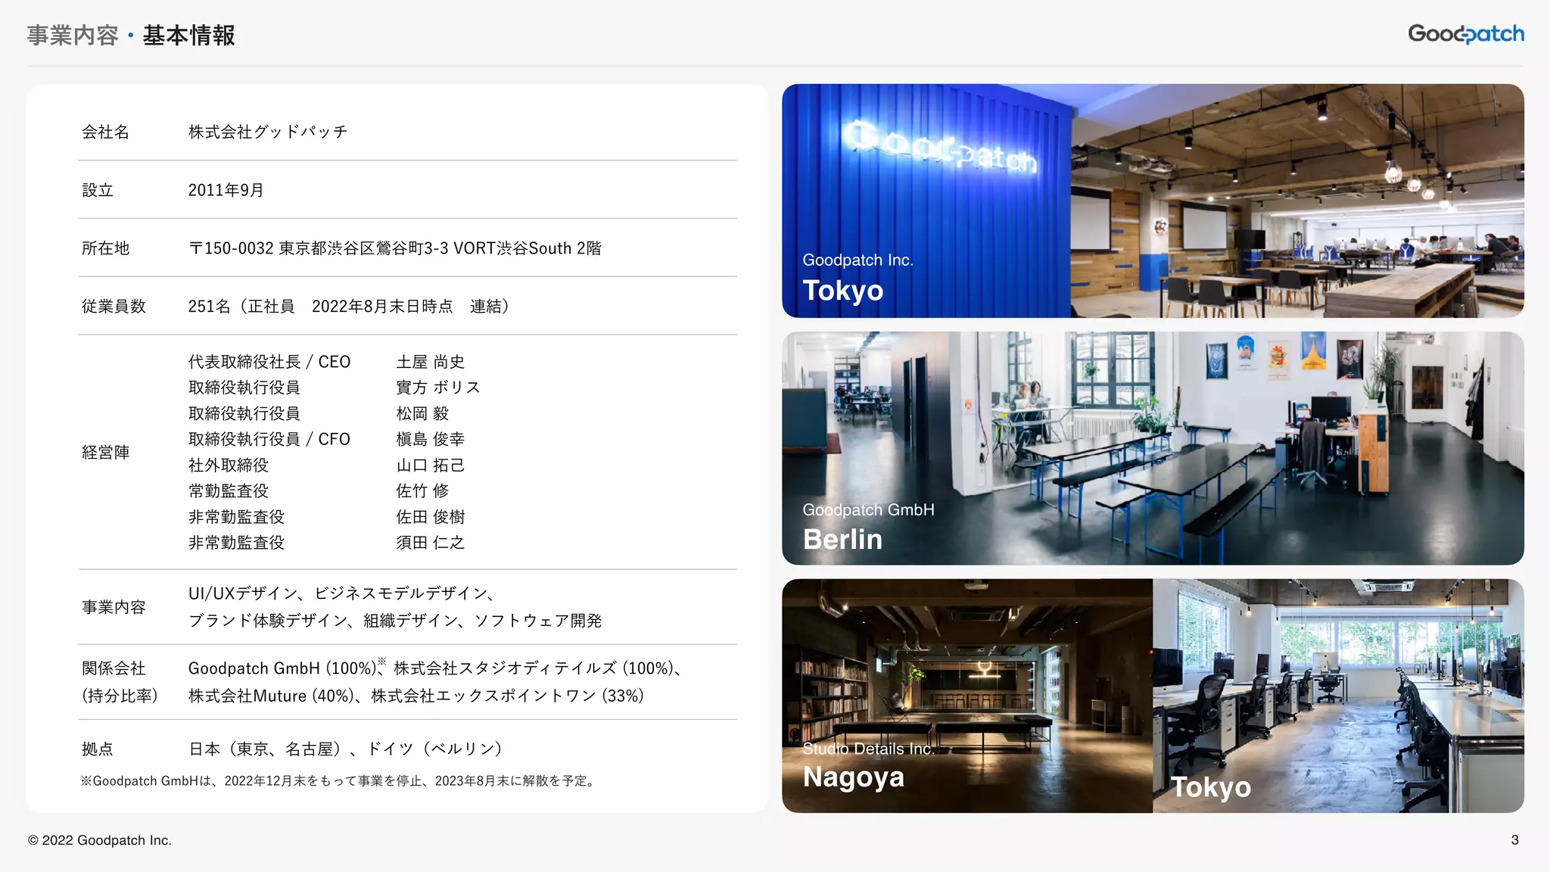Select the 会社名 row label

[106, 132]
